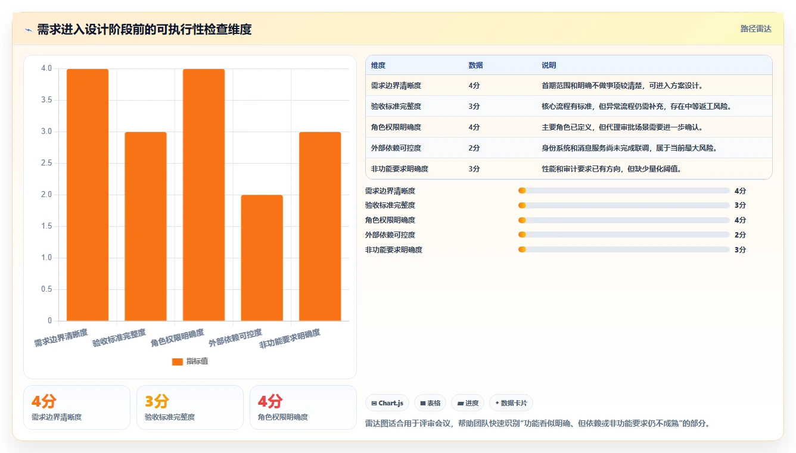Screen dimensions: 796x453
Task: Click the 需求边界清晰度 bar in the chart
Action: (88, 195)
